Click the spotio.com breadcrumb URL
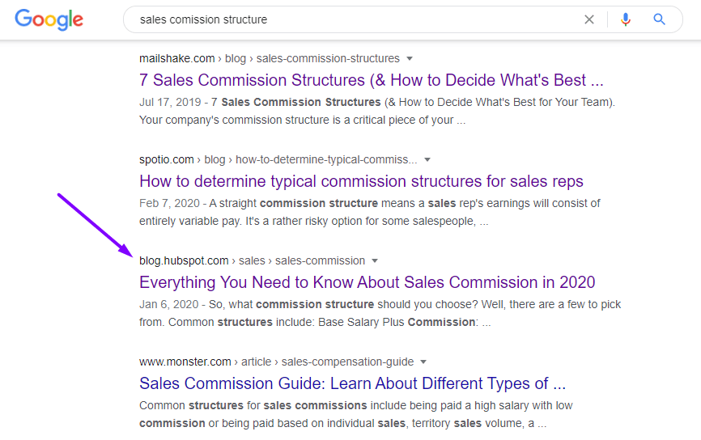701x440 pixels. click(x=278, y=159)
